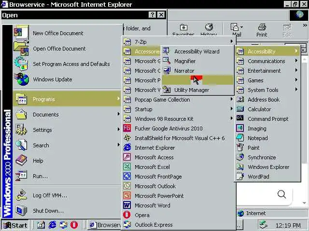This screenshot has height=231, width=309.
Task: Click the Accessibility Wizard icon
Action: (166, 51)
